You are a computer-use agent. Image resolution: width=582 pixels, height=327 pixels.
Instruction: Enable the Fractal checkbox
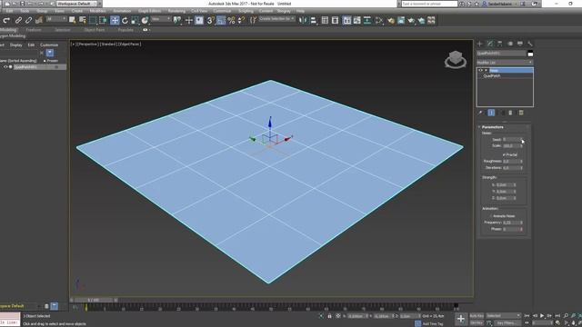[x=504, y=154]
